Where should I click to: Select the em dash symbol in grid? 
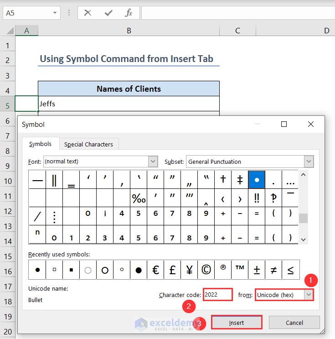click(37, 180)
